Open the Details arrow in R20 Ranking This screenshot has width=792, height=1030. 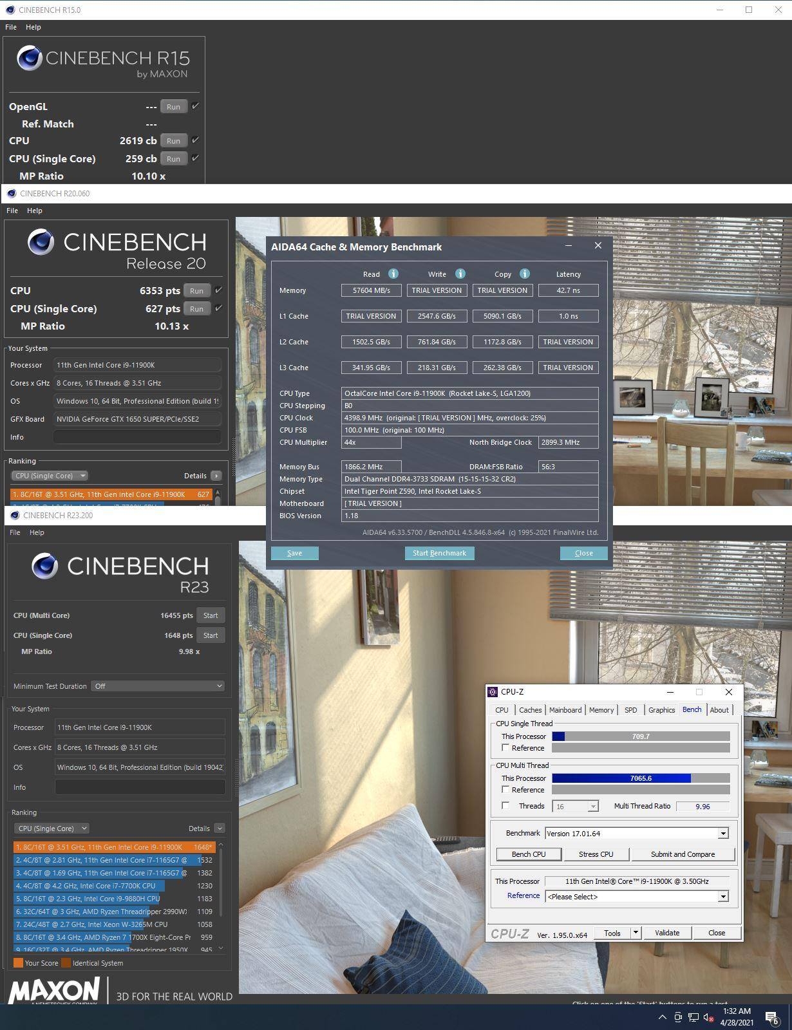pyautogui.click(x=216, y=476)
